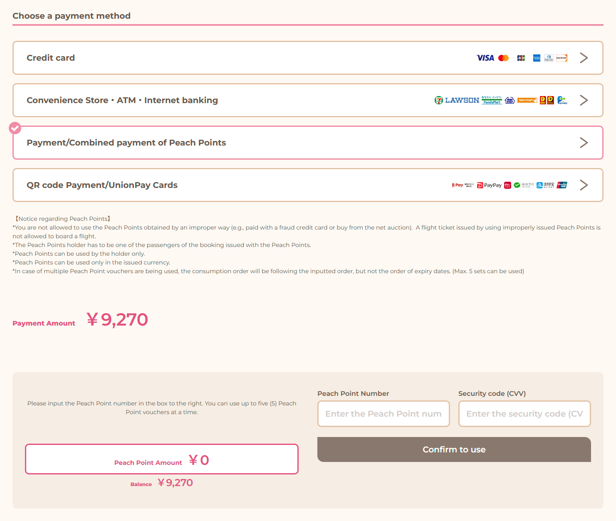
Task: Click the LAWSON logo
Action: point(462,100)
